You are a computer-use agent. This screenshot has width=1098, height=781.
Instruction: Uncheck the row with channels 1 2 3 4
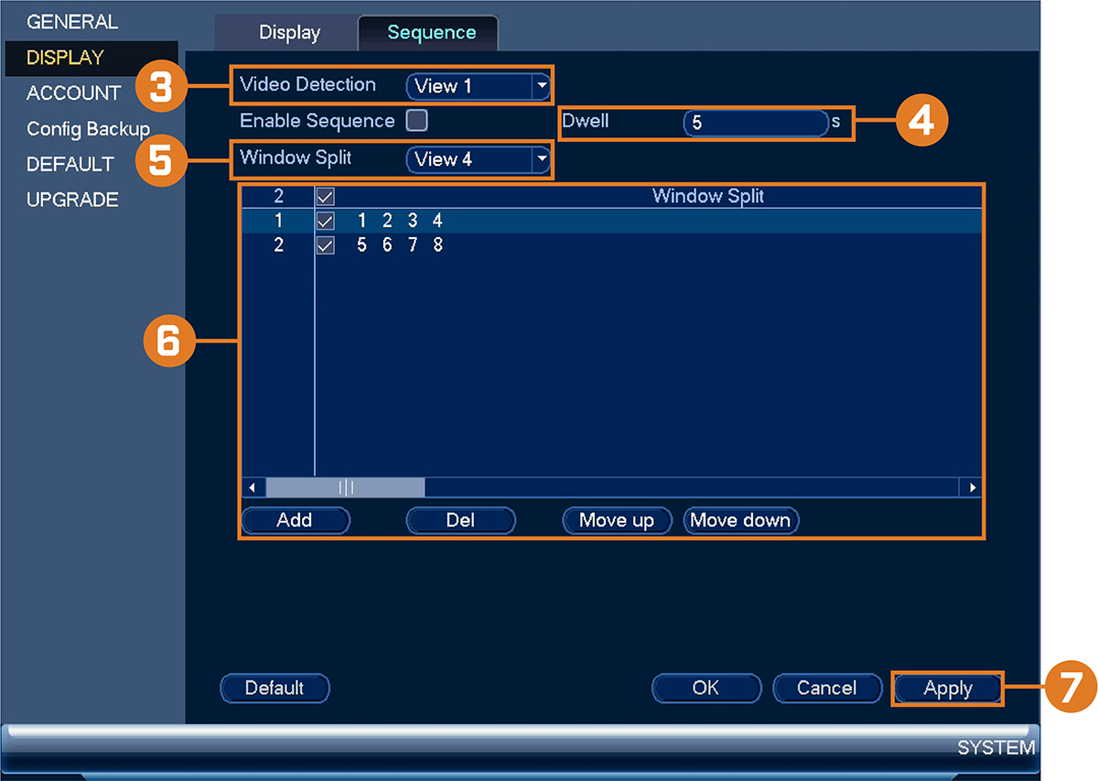coord(325,221)
